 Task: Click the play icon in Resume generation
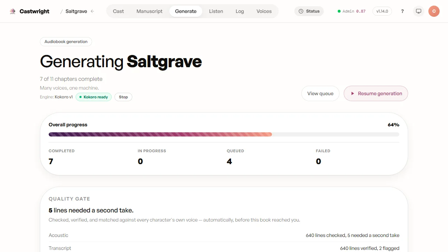coord(353,93)
